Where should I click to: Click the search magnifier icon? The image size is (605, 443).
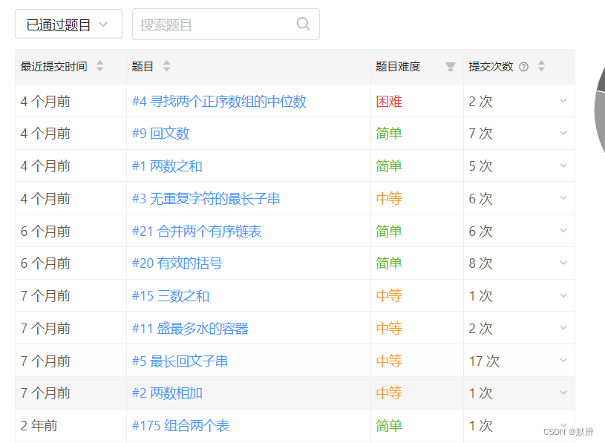pos(304,24)
